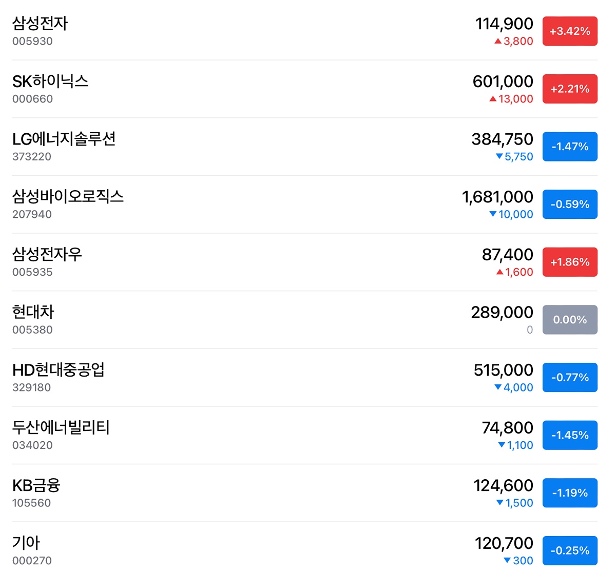Click the -1.19% badge for KB금융
Image resolution: width=616 pixels, height=574 pixels.
[570, 493]
